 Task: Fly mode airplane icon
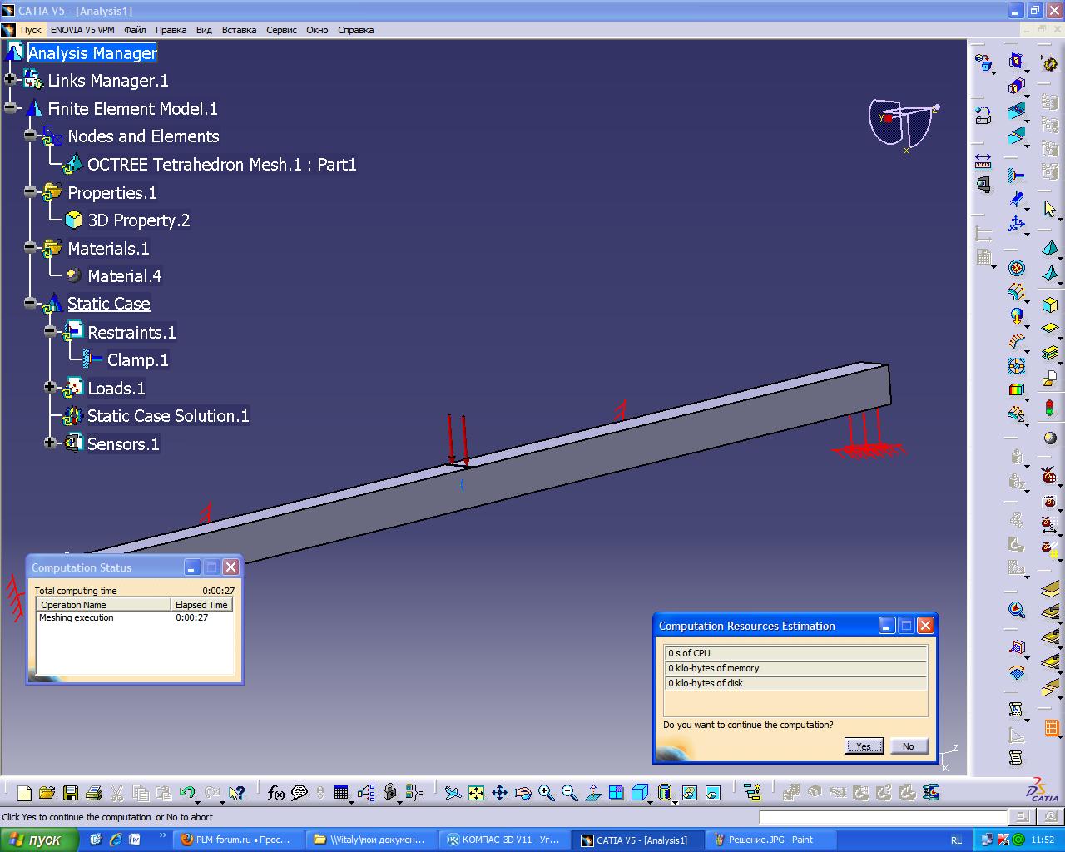pyautogui.click(x=453, y=793)
